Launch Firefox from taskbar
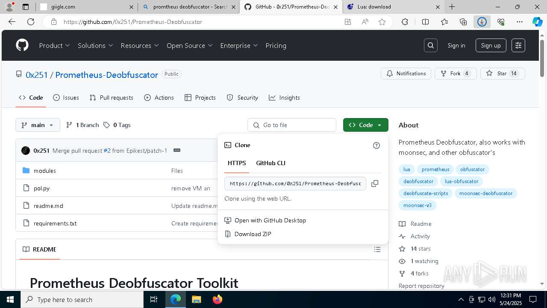Image resolution: width=547 pixels, height=308 pixels. [218, 299]
